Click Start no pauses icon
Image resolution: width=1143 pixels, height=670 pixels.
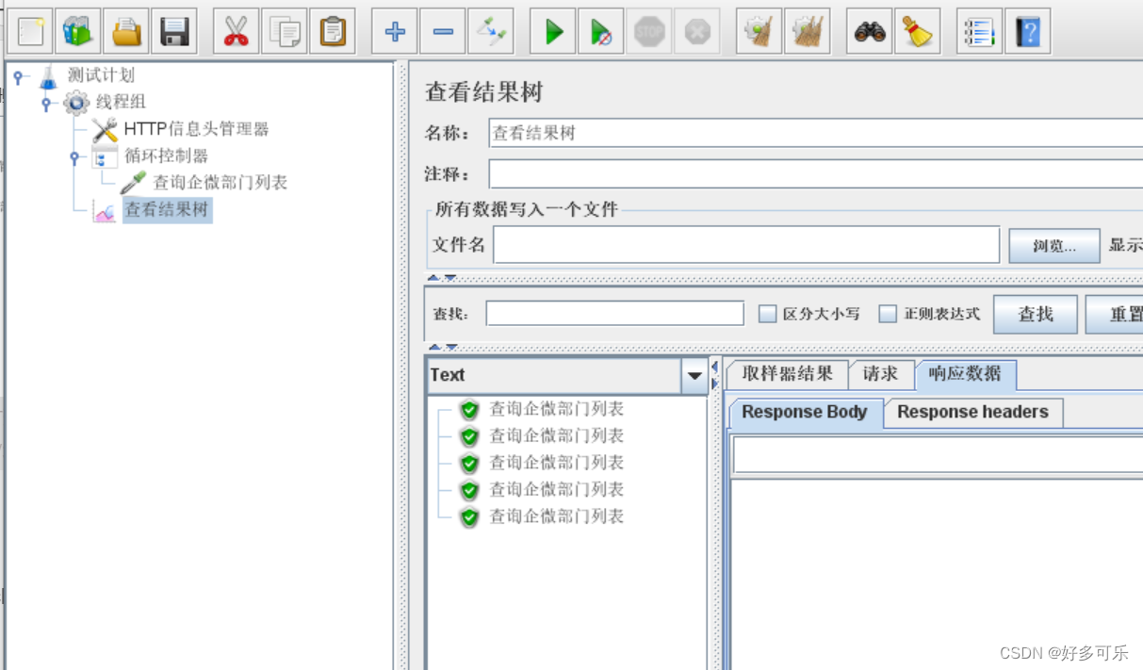pyautogui.click(x=601, y=32)
